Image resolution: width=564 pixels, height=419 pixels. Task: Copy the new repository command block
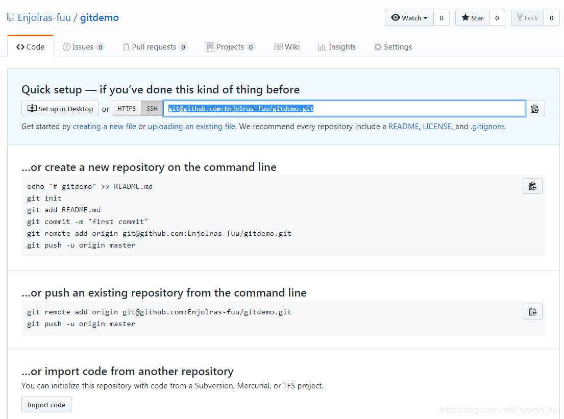(532, 186)
